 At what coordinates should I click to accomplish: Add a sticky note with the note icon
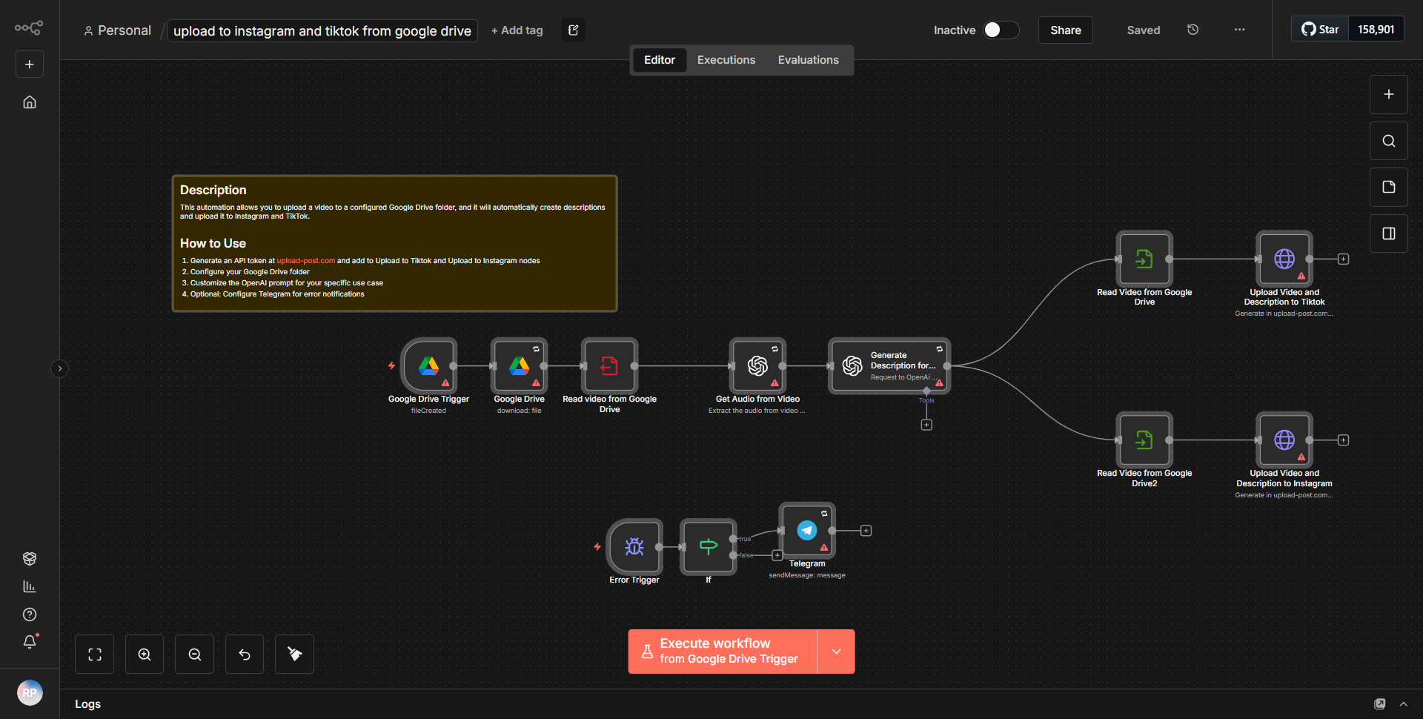1388,187
